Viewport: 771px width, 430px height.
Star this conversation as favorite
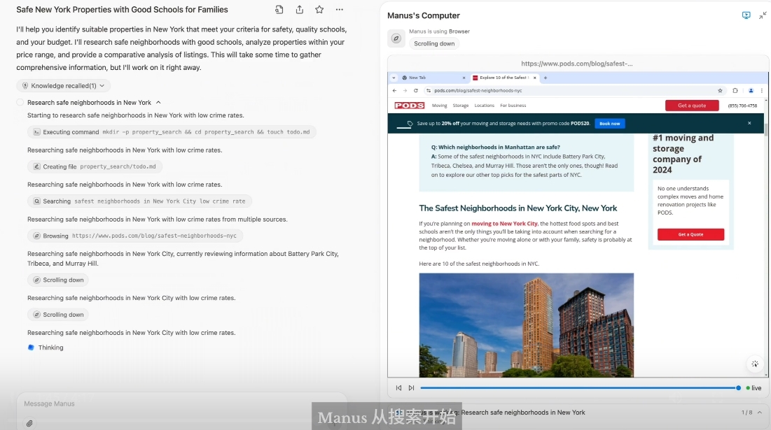point(319,10)
